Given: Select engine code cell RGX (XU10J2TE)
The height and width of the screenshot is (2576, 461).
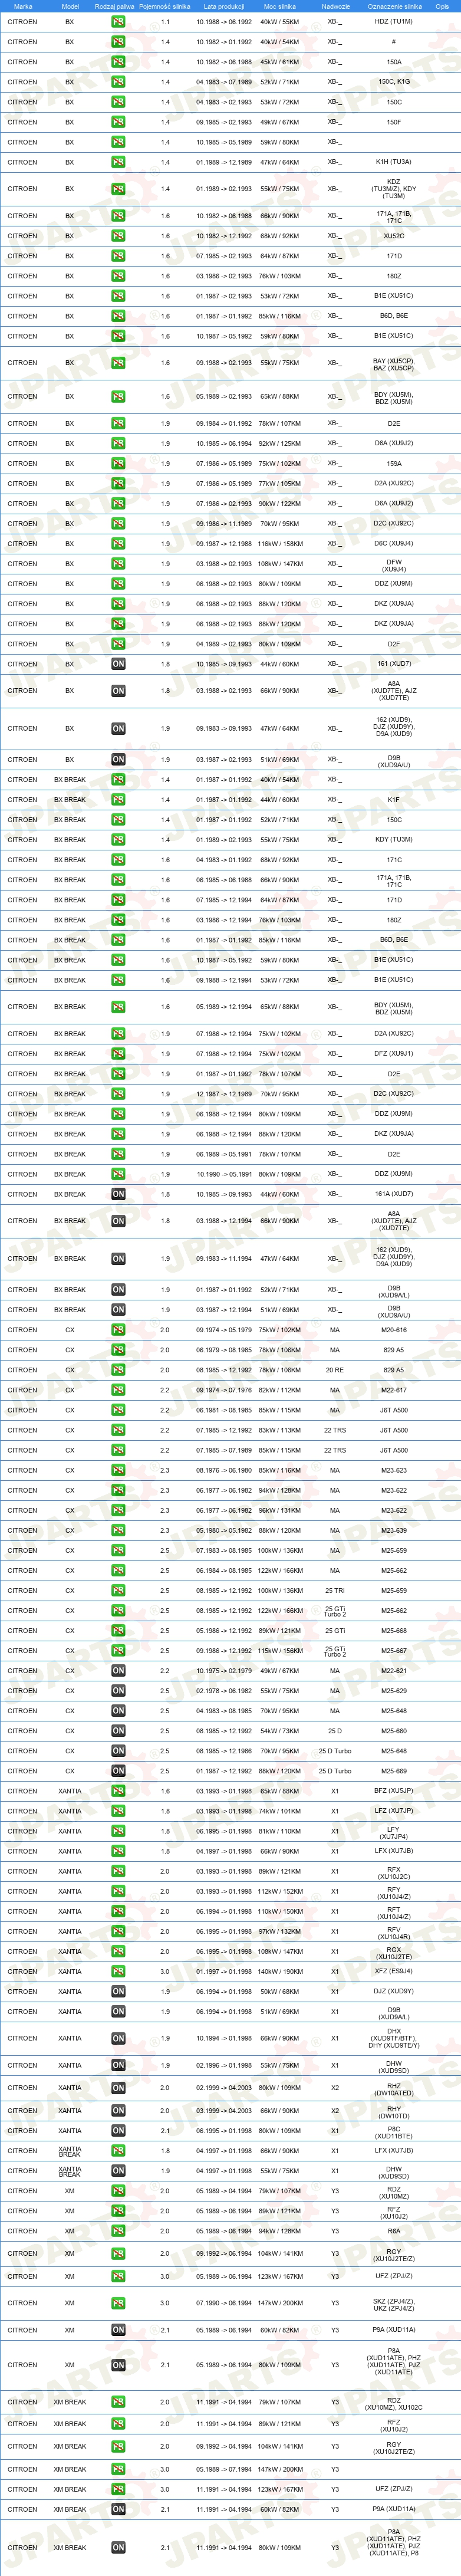Looking at the screenshot, I should 394,1951.
